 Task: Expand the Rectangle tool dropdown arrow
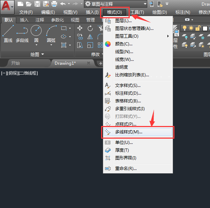(70, 29)
